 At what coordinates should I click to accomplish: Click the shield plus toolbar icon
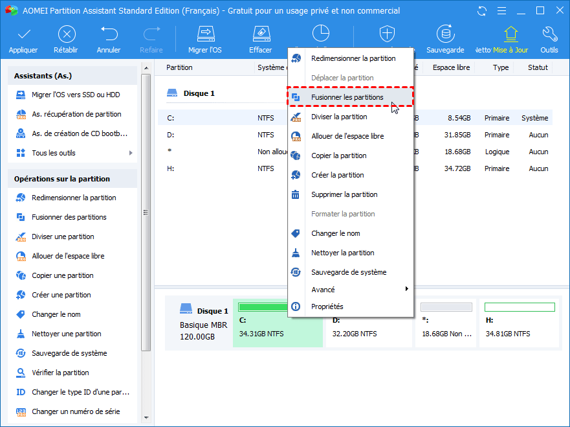click(387, 34)
